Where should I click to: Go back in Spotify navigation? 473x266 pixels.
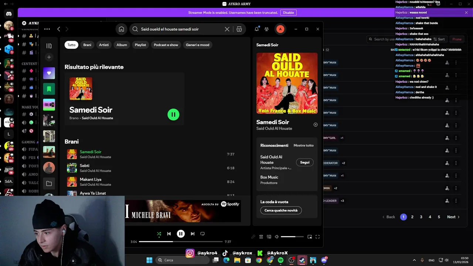coord(59,29)
